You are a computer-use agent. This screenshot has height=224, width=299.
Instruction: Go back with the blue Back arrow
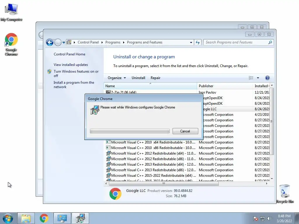[x=50, y=42]
